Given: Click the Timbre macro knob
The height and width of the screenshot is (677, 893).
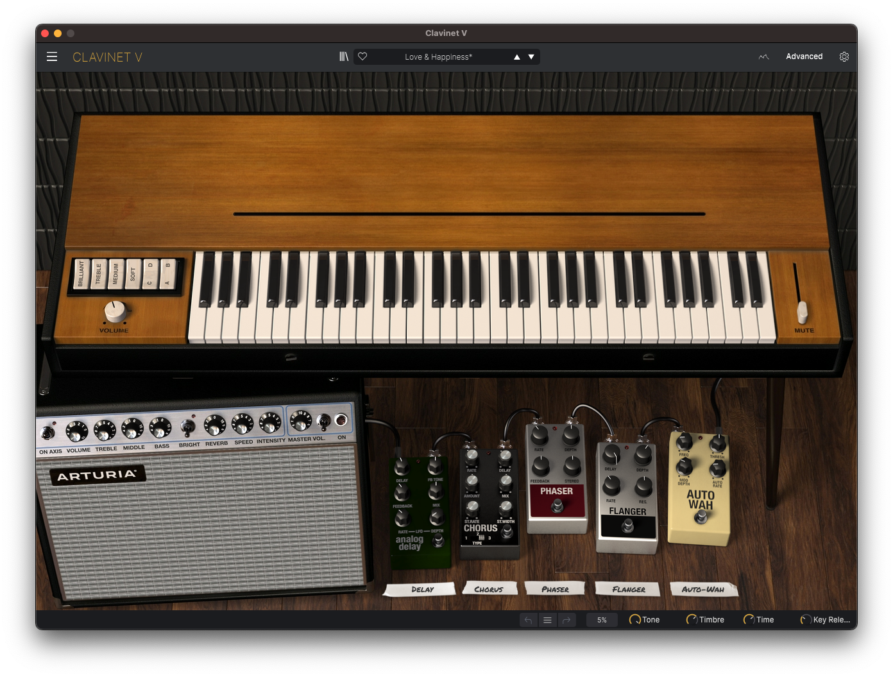Looking at the screenshot, I should pyautogui.click(x=692, y=620).
